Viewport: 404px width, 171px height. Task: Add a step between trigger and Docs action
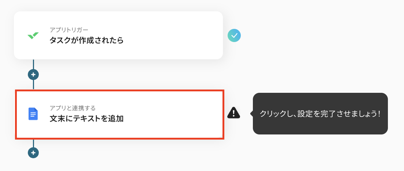[33, 75]
